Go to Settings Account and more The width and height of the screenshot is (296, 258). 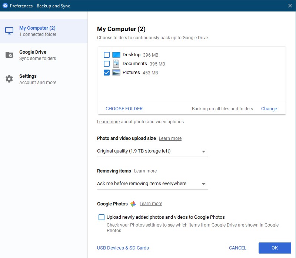tap(44, 79)
